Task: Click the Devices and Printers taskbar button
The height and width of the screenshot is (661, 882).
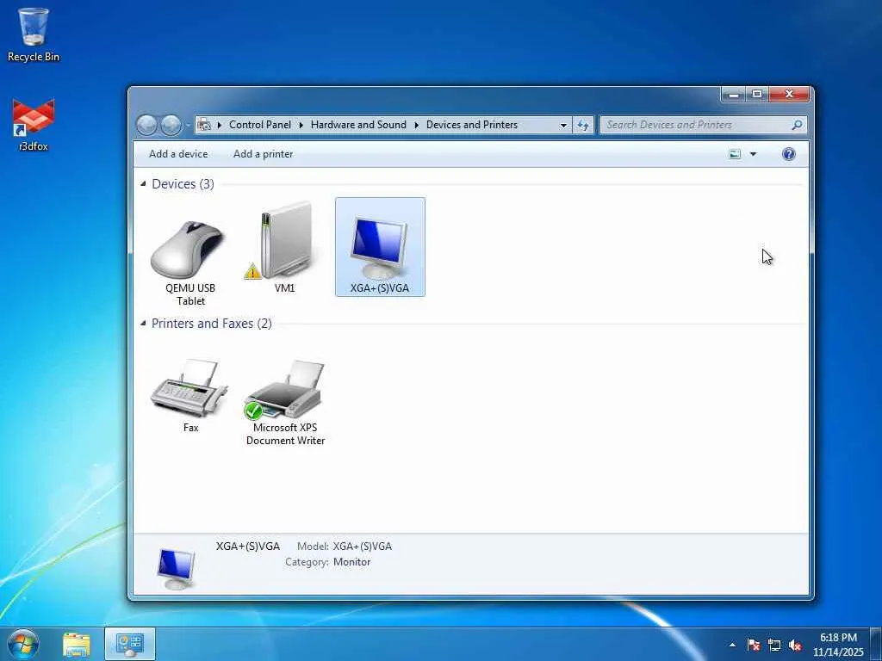Action: 129,644
